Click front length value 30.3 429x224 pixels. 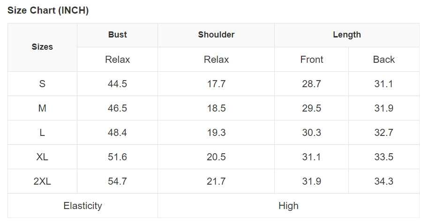click(312, 133)
